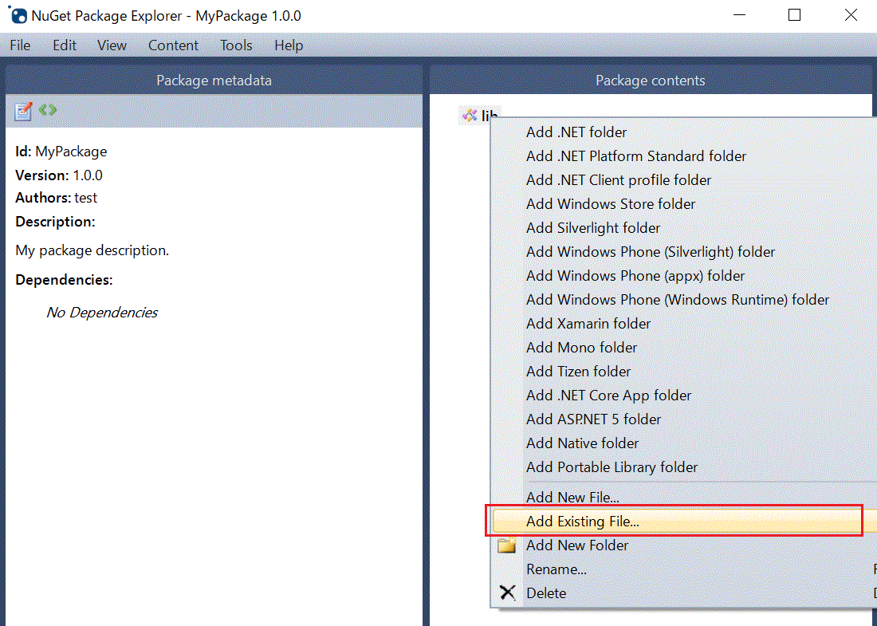877x626 pixels.
Task: Click the Authors: test text
Action: click(56, 198)
